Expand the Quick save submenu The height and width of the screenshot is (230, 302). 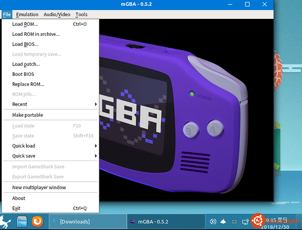pos(51,156)
